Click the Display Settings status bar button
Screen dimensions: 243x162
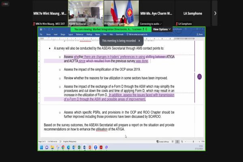pos(162,141)
